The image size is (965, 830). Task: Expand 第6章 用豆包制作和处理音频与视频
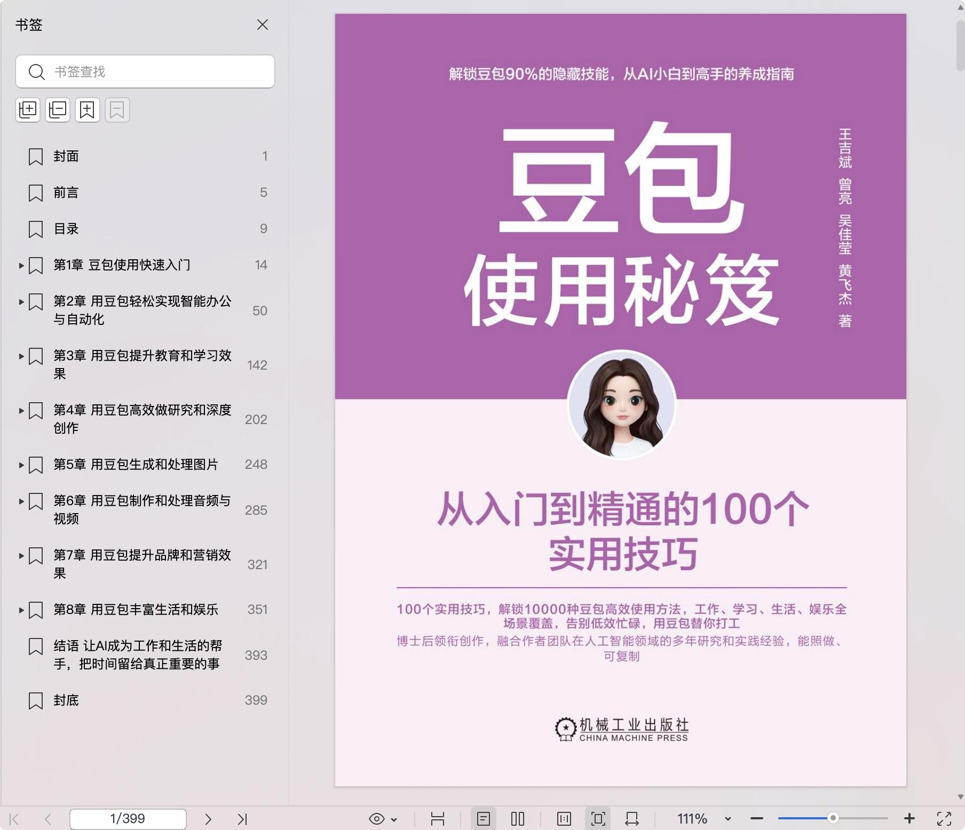pyautogui.click(x=21, y=501)
